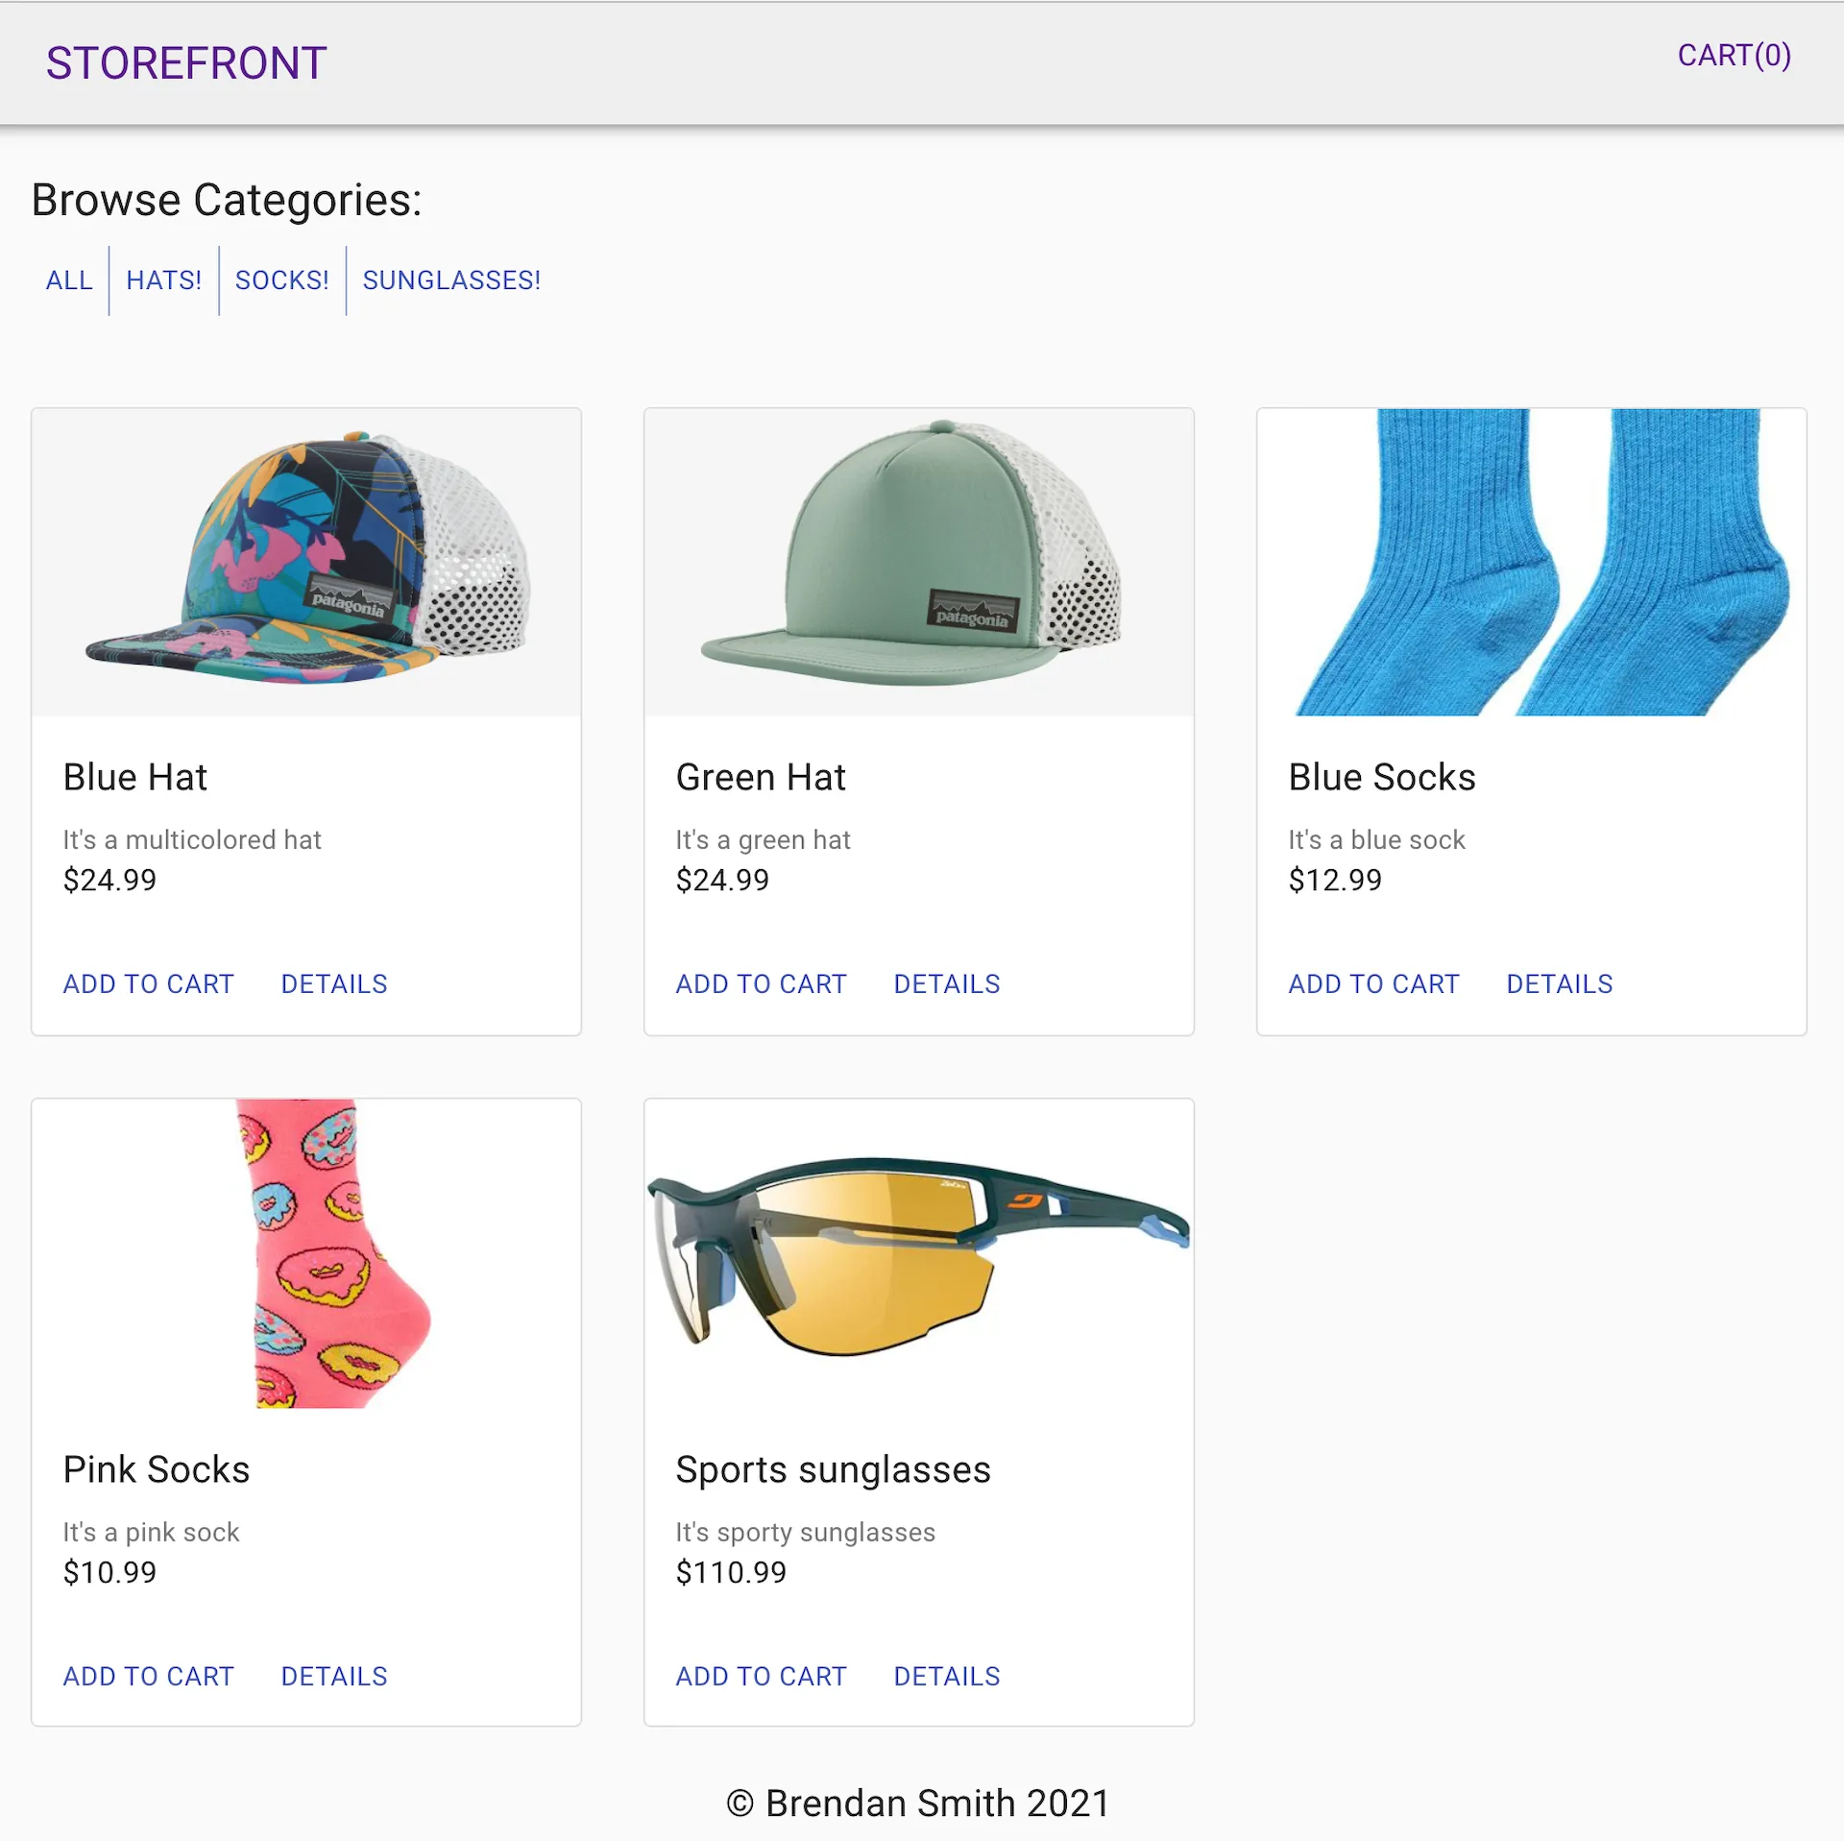Image resolution: width=1844 pixels, height=1841 pixels.
Task: Select the SUNGLASSES! category
Action: click(450, 280)
